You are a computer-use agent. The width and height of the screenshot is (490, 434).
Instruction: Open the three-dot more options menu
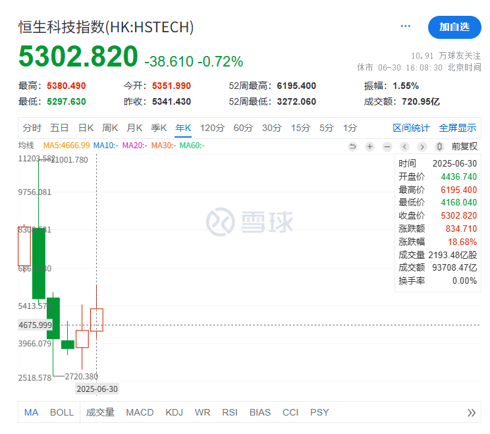click(405, 26)
